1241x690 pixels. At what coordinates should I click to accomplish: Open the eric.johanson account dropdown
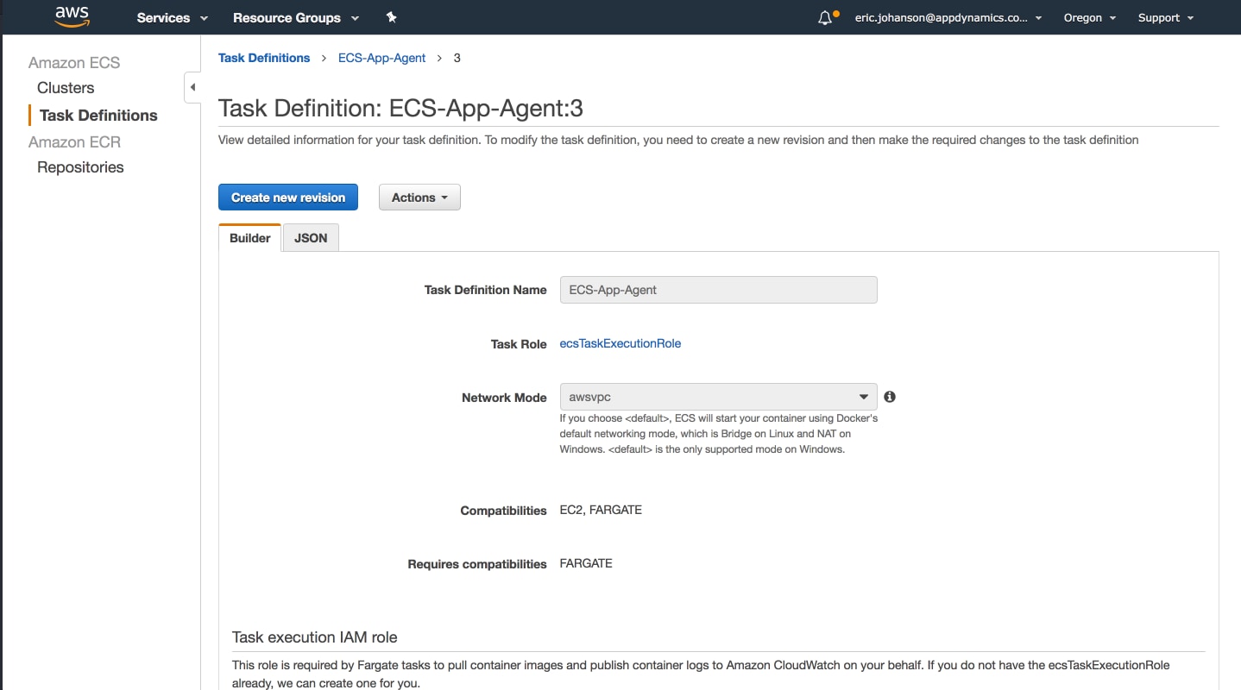tap(948, 17)
